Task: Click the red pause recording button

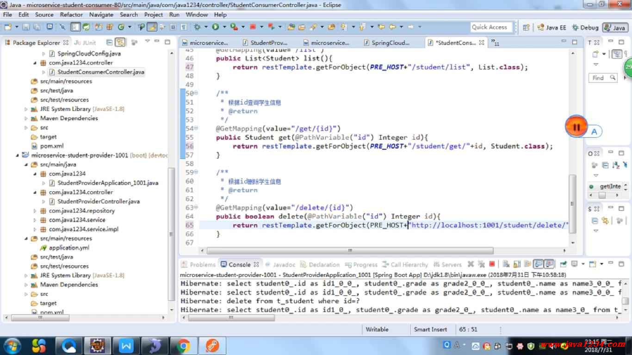Action: (x=576, y=127)
